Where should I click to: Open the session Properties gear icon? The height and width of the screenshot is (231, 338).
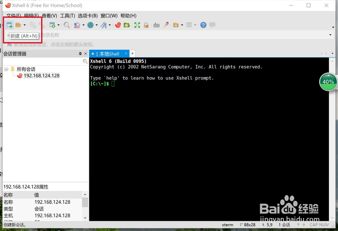(52, 25)
